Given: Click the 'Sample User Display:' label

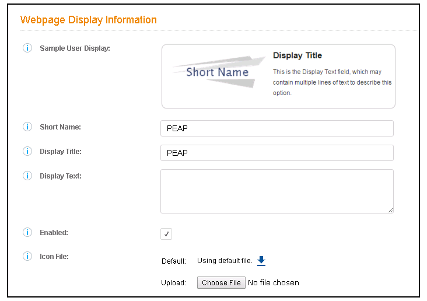Looking at the screenshot, I should point(75,48).
